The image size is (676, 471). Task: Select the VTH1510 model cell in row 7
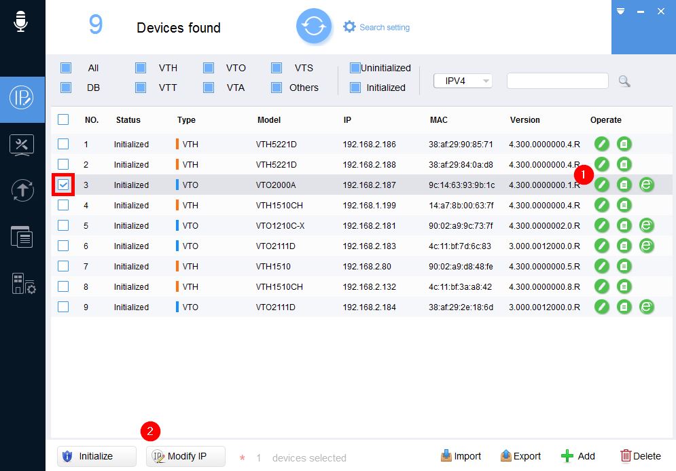(273, 267)
